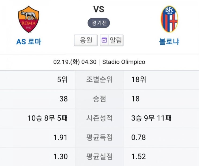Viewport: 199px width, 166px height.
Task: Open the 볼로냐 team name link
Action: [169, 42]
